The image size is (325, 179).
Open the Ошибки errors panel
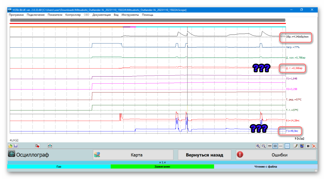click(276, 155)
